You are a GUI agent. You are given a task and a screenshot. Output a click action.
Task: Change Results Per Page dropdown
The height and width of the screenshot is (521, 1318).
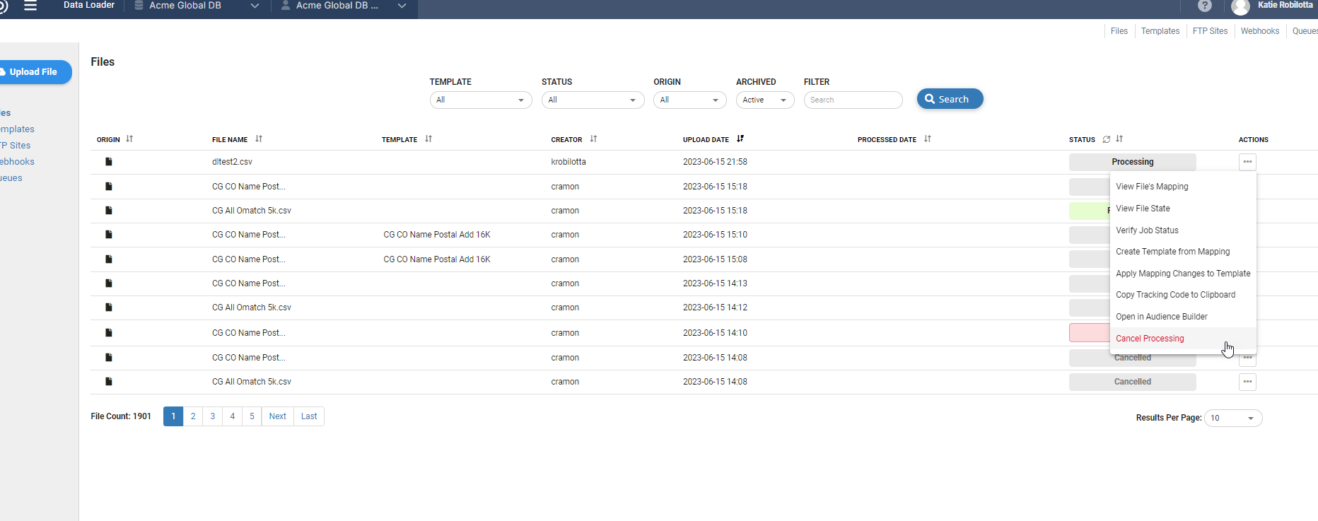[x=1232, y=418]
